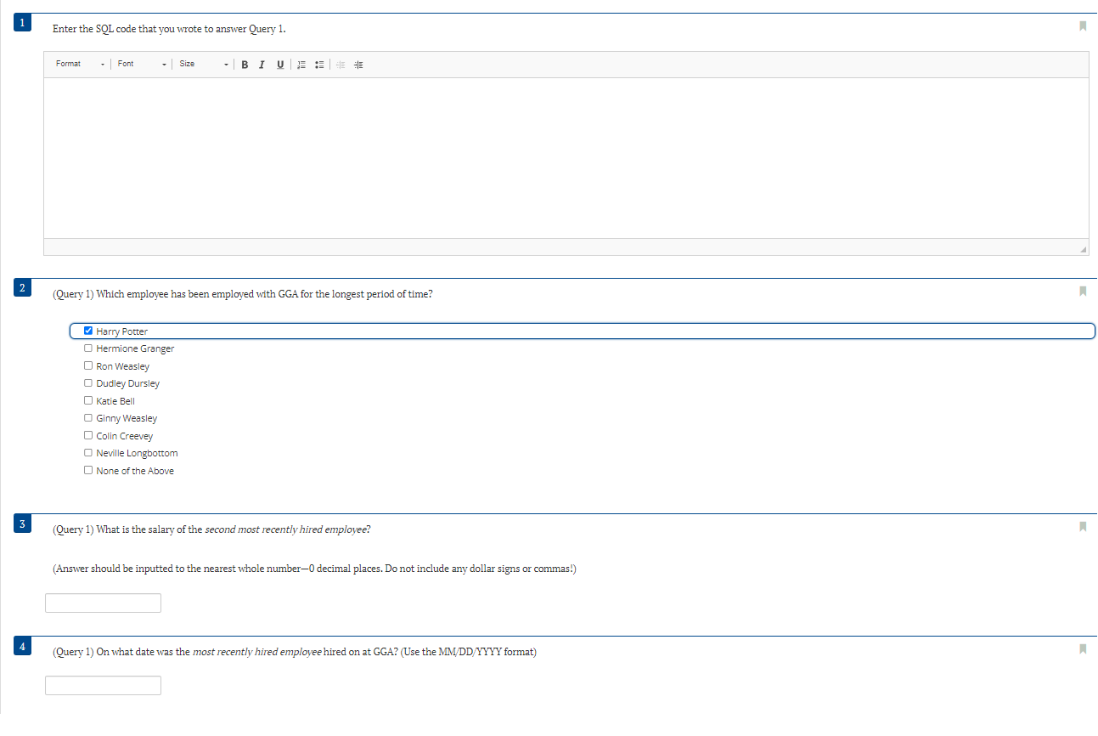Click the hire date answer input field

pos(103,685)
